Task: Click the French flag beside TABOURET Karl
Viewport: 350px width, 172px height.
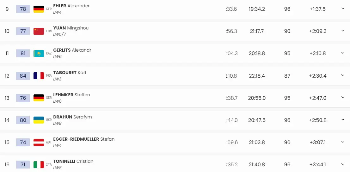Action: (39, 76)
